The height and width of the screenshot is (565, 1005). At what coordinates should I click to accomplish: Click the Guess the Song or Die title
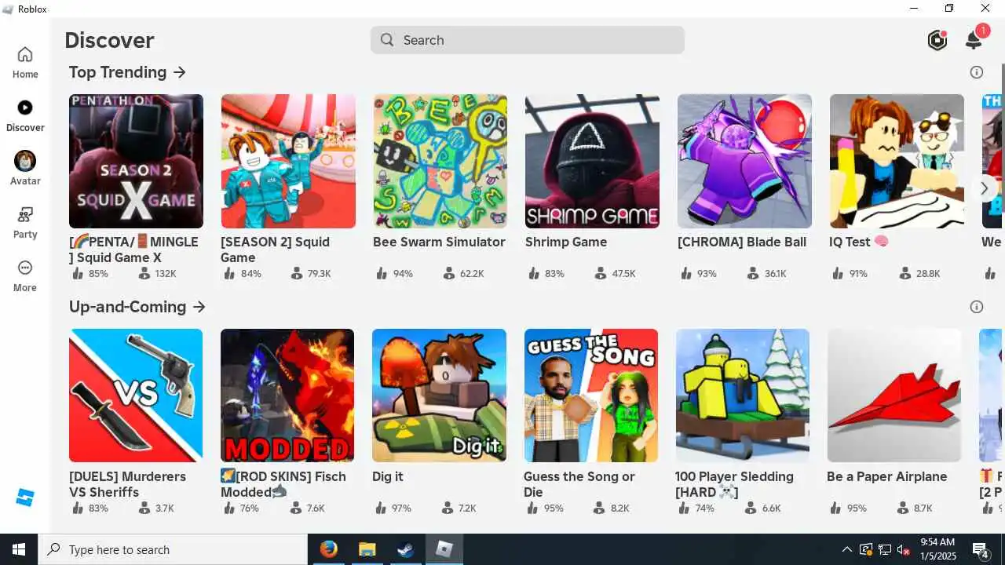(x=579, y=484)
